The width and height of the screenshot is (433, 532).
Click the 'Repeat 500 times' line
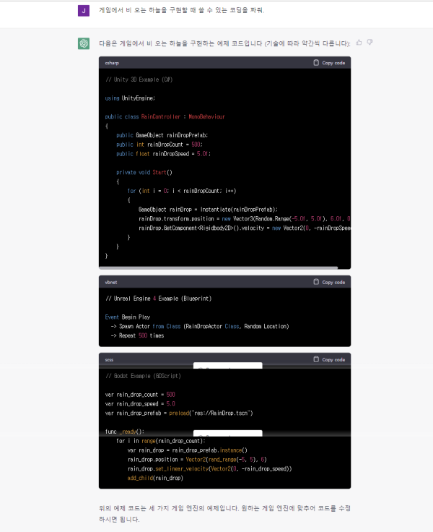coord(137,335)
